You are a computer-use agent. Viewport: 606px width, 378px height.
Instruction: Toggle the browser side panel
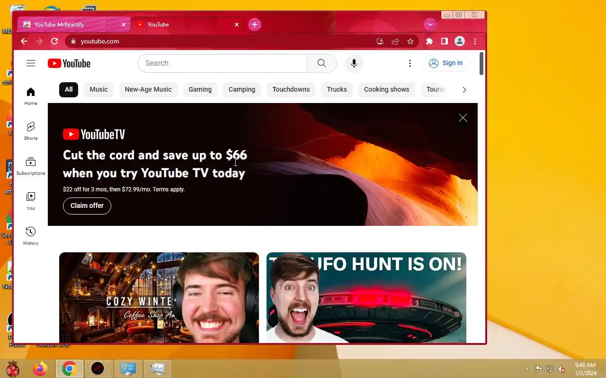(x=444, y=41)
